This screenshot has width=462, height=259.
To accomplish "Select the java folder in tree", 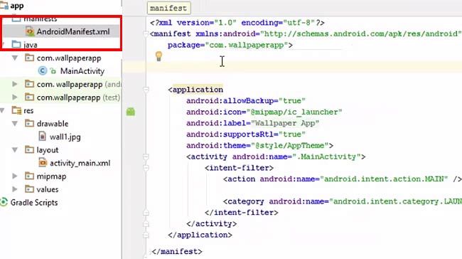I will click(x=31, y=45).
